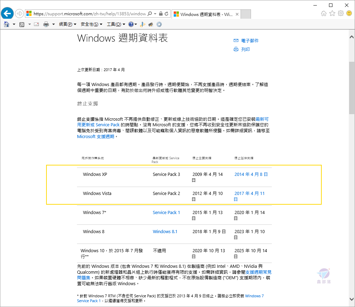This screenshot has height=307, width=355.
Task: Click the Print printer icon in command bar
Action: click(46, 24)
